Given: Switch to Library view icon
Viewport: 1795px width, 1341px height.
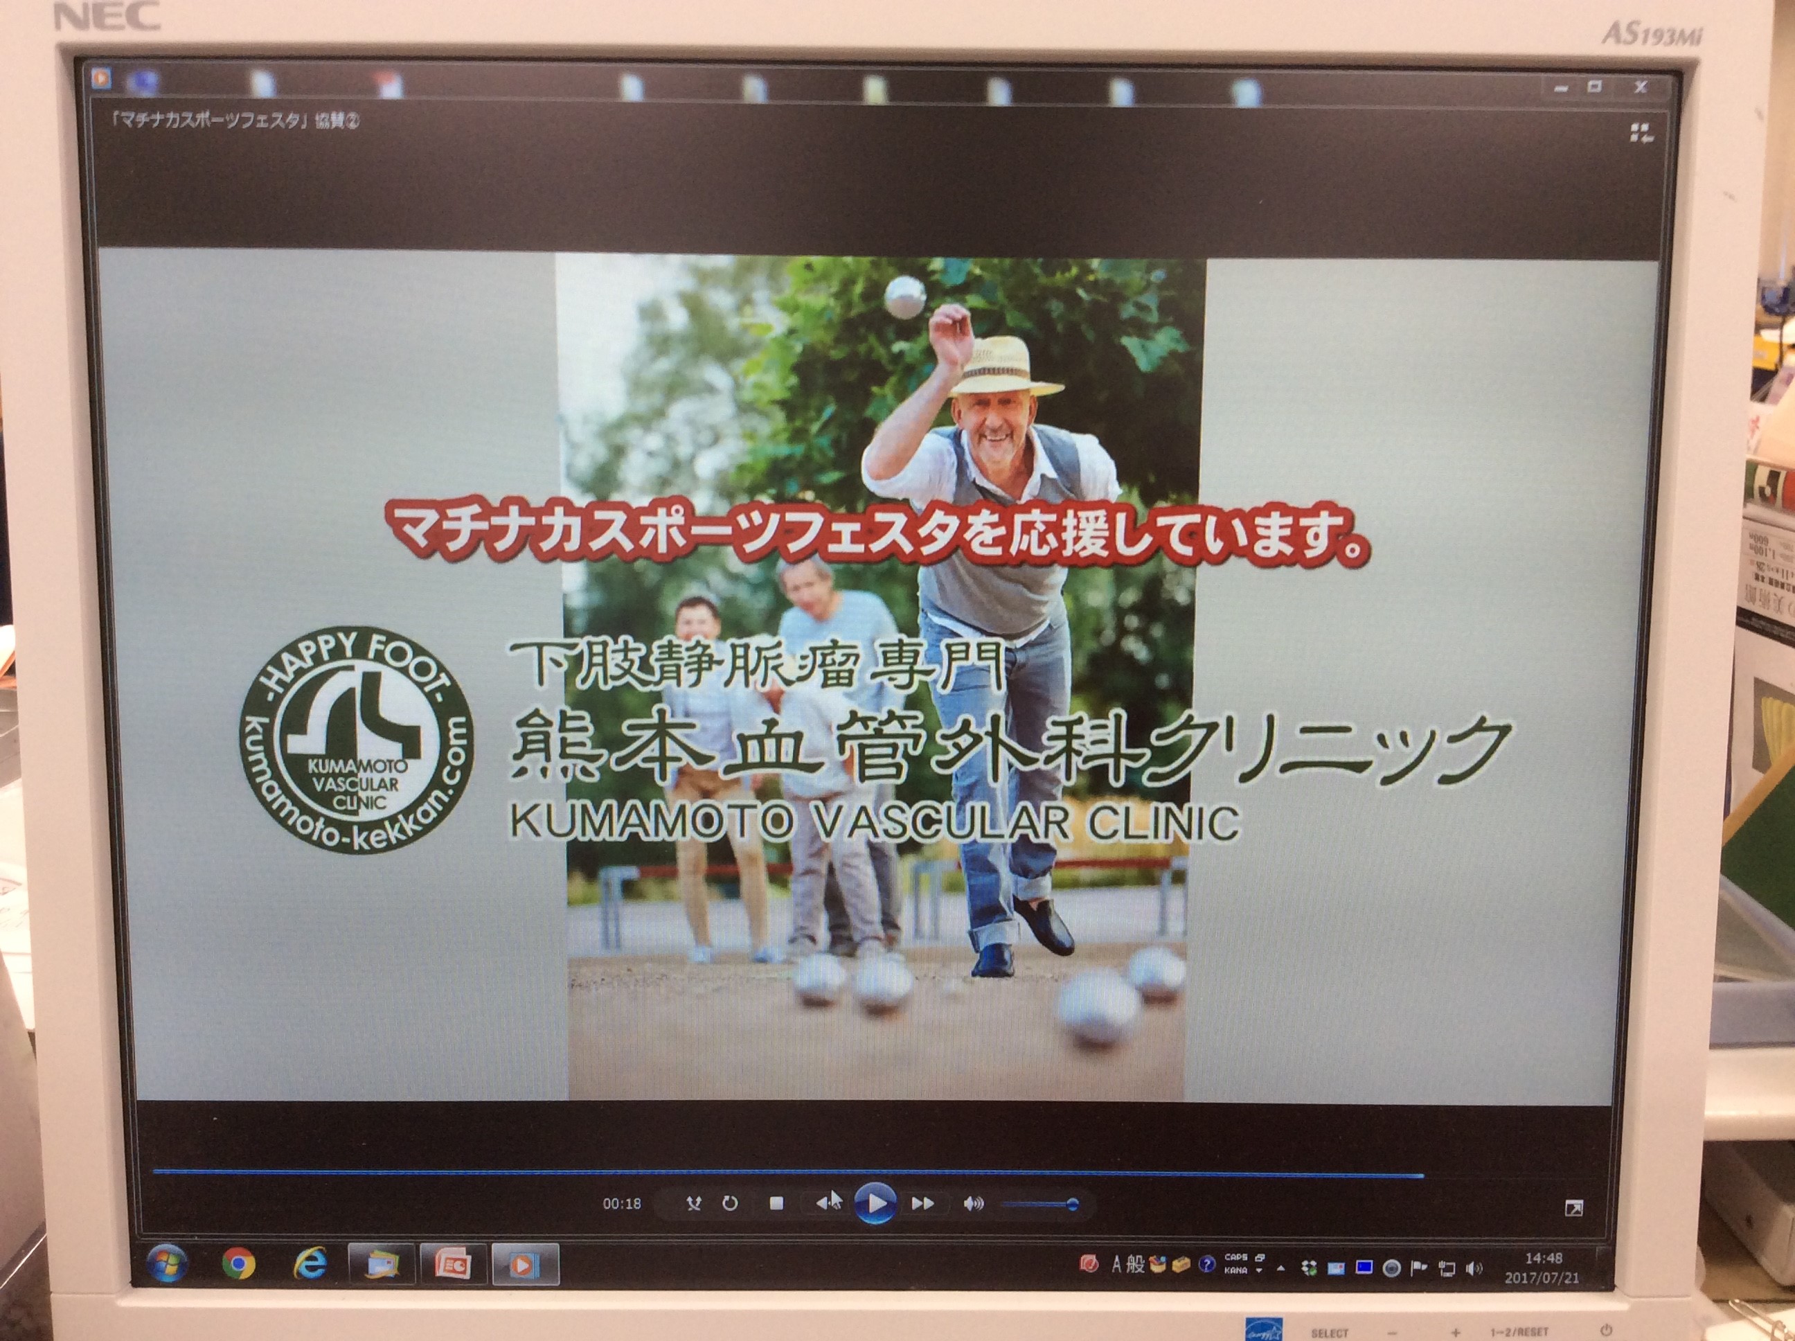Looking at the screenshot, I should point(1641,133).
